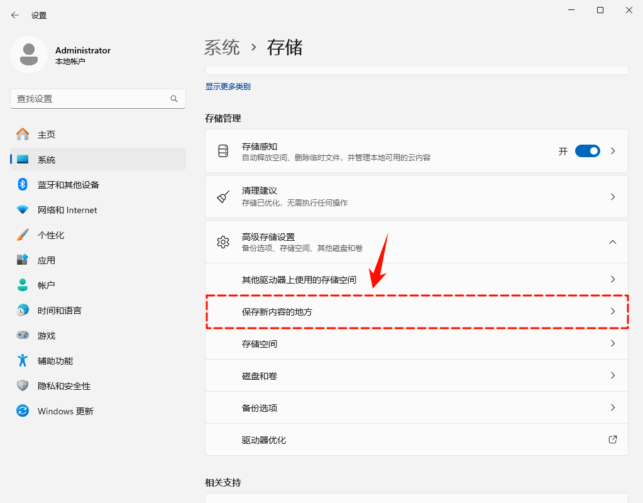Disable the 存储感知 toggle switch
The height and width of the screenshot is (503, 643).
click(587, 151)
